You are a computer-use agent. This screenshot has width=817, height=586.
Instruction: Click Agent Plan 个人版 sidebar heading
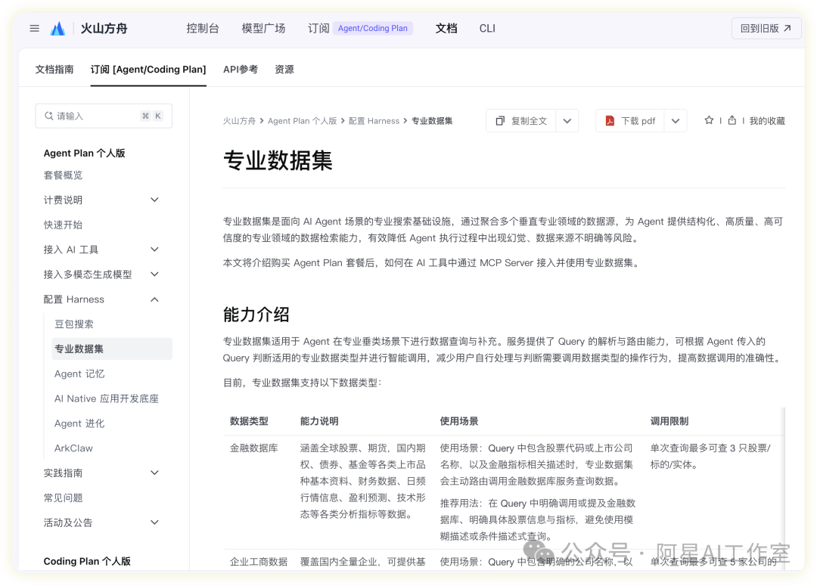click(x=85, y=153)
